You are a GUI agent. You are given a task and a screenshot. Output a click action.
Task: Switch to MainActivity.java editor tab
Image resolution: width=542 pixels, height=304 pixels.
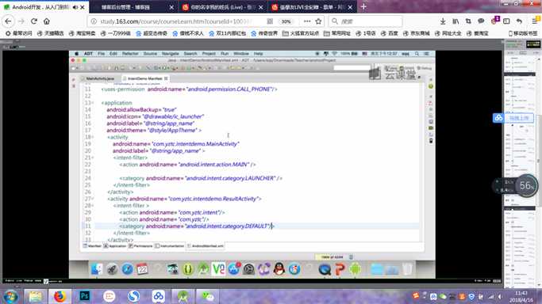coord(99,78)
